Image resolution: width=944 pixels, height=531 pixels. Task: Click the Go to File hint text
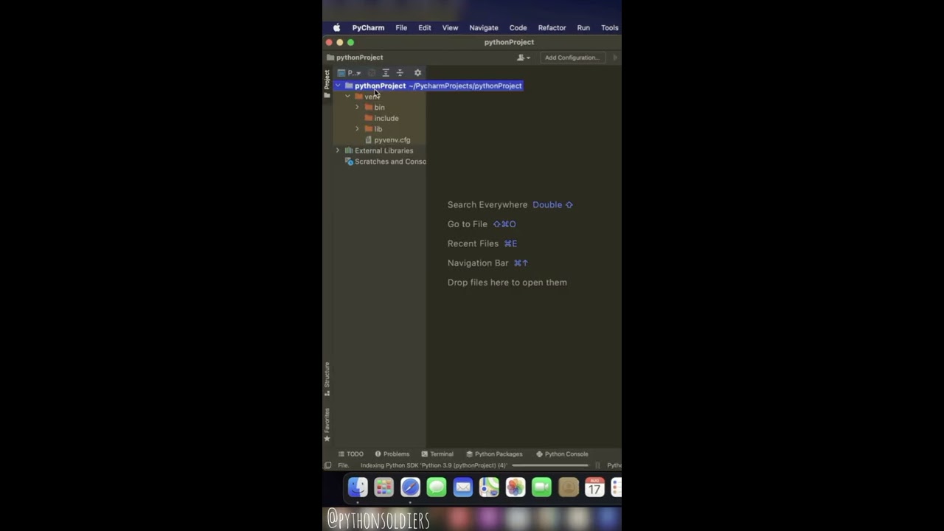468,224
